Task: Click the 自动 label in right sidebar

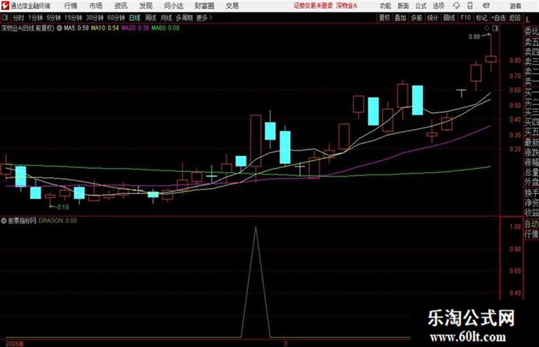Action: [x=532, y=224]
